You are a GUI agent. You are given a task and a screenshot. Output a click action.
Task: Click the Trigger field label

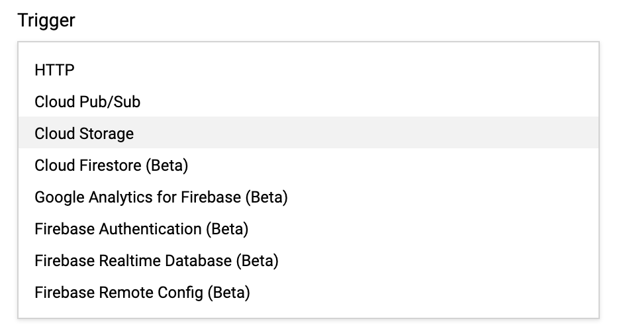46,21
